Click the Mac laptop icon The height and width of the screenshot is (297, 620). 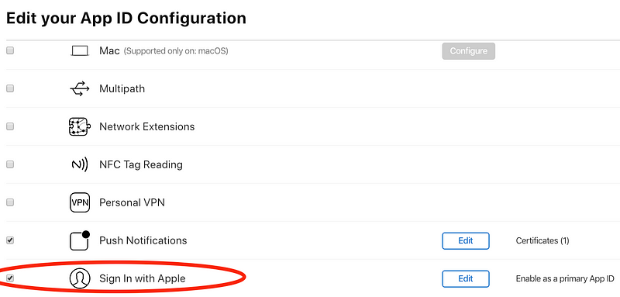(80, 50)
